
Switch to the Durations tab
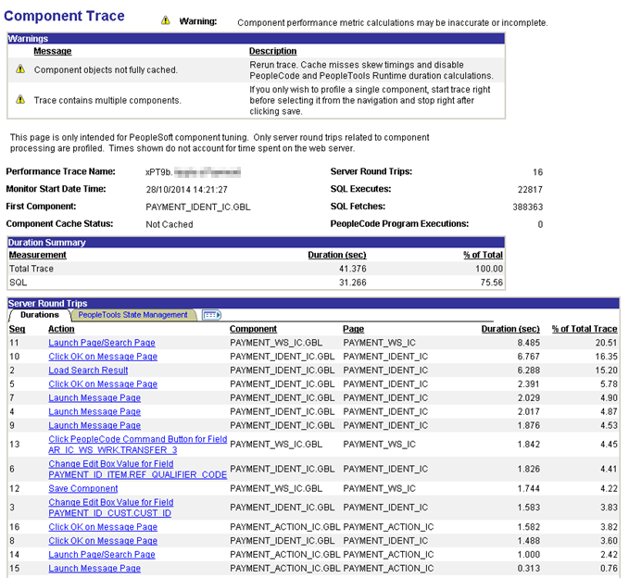[39, 315]
